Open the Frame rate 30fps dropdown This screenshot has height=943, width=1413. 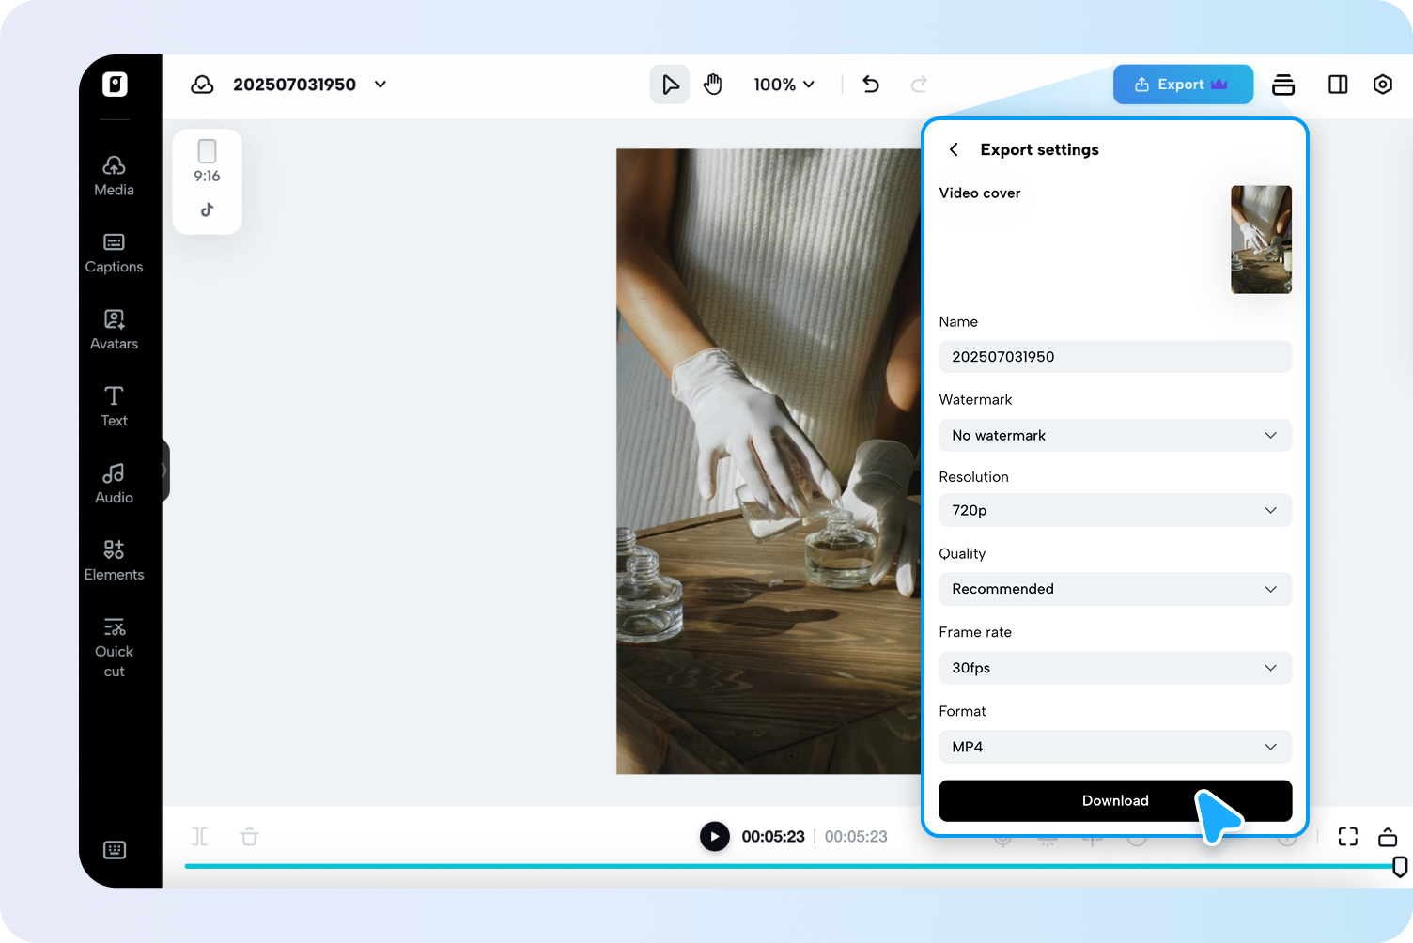(x=1115, y=668)
